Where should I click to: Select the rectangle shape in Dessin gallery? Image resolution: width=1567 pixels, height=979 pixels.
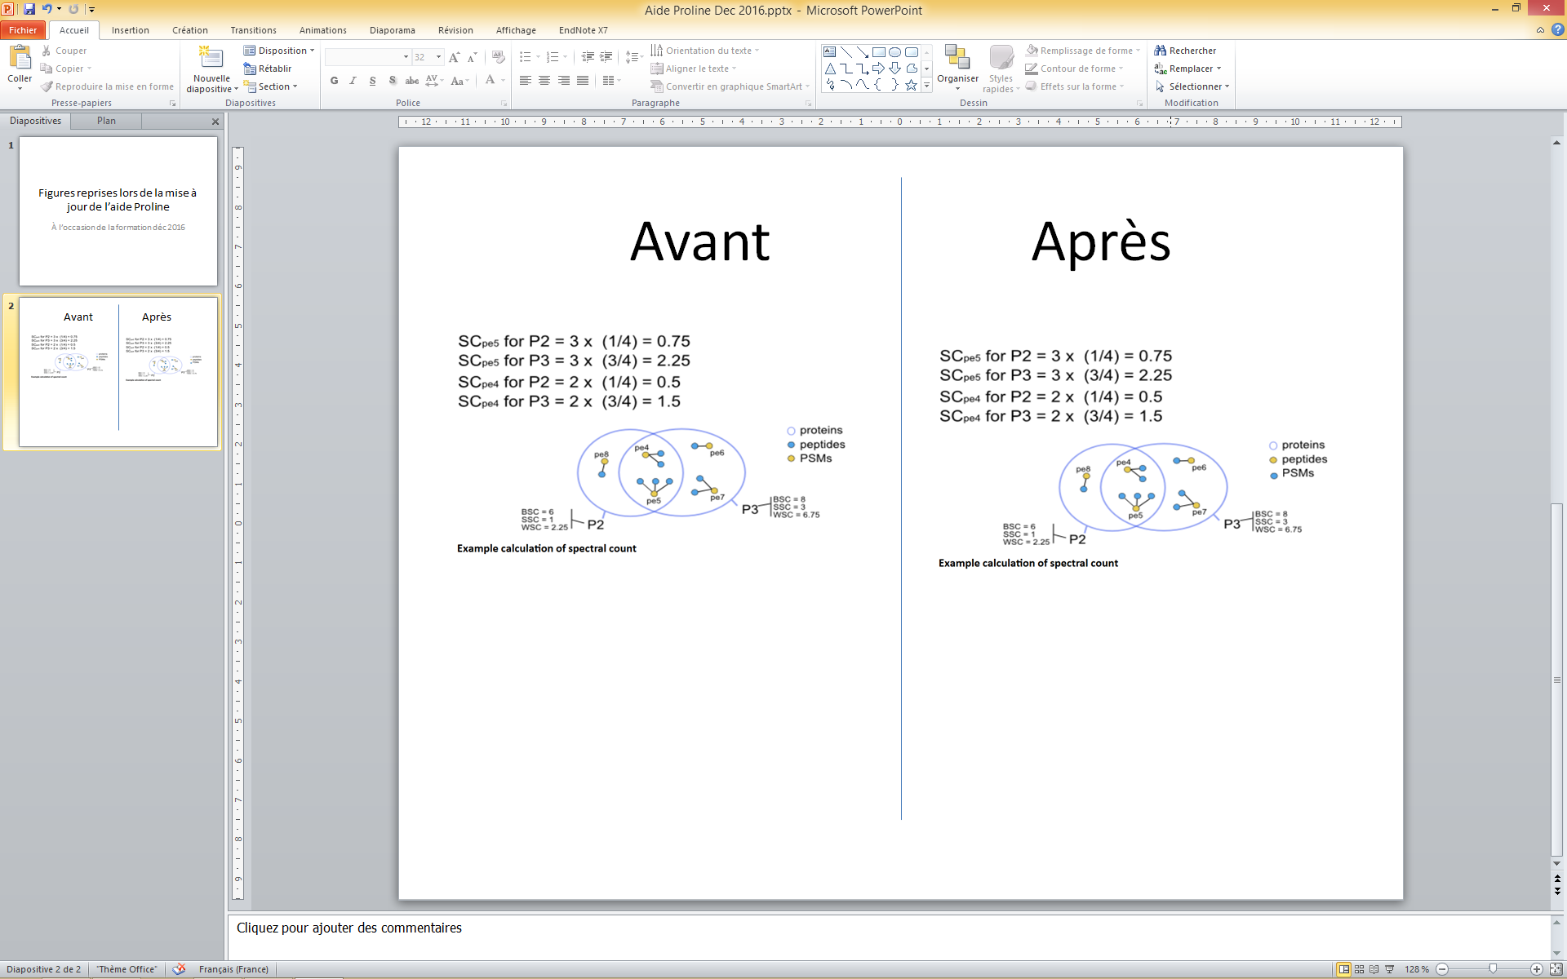878,51
